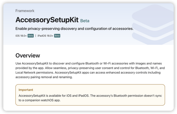Click 'to a companion watchOS app' text
This screenshot has width=177, height=114.
point(40,100)
